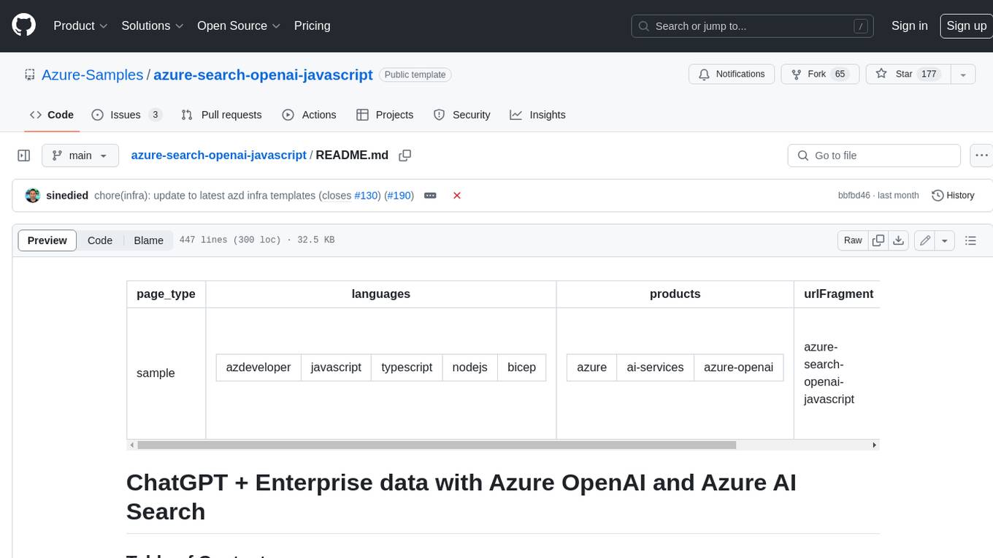Switch to the Insights tab
This screenshot has height=558, width=993.
(537, 115)
